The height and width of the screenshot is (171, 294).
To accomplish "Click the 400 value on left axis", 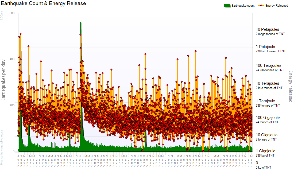I will click(x=12, y=59).
